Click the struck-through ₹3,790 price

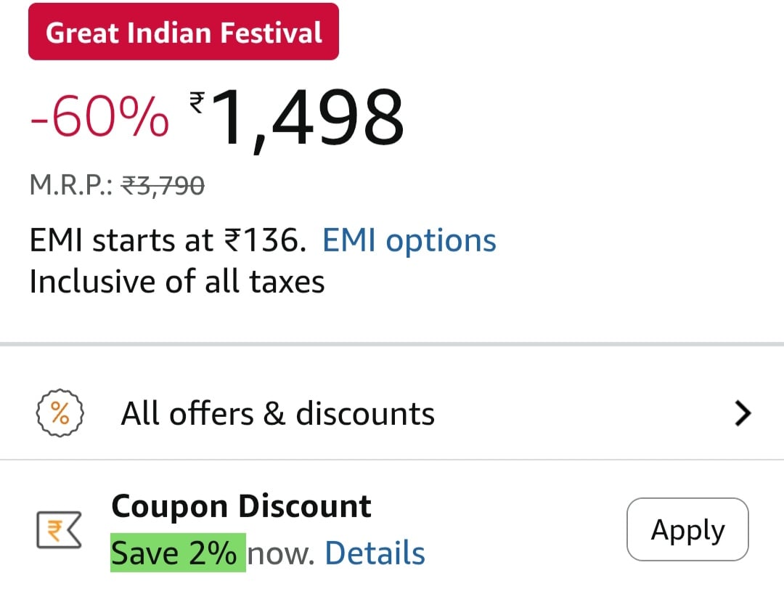click(x=163, y=187)
